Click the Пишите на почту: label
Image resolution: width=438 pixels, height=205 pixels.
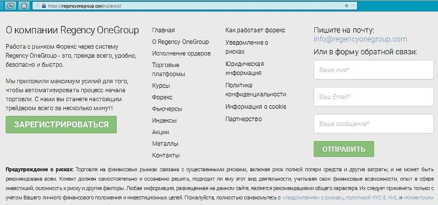click(x=344, y=30)
